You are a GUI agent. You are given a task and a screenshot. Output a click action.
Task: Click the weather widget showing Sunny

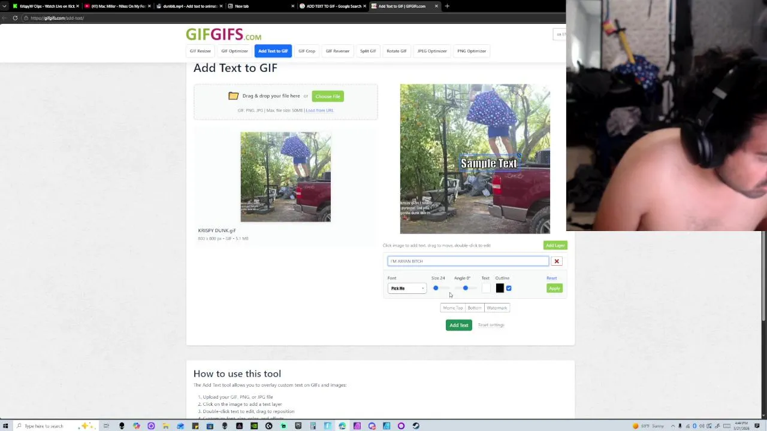[x=648, y=426]
